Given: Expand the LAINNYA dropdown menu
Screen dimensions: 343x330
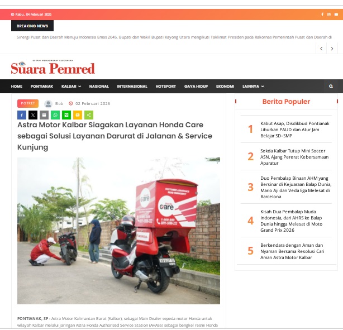Looking at the screenshot, I should point(253,87).
